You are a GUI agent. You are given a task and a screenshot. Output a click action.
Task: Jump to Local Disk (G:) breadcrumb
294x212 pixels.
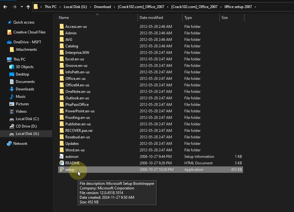(75, 7)
